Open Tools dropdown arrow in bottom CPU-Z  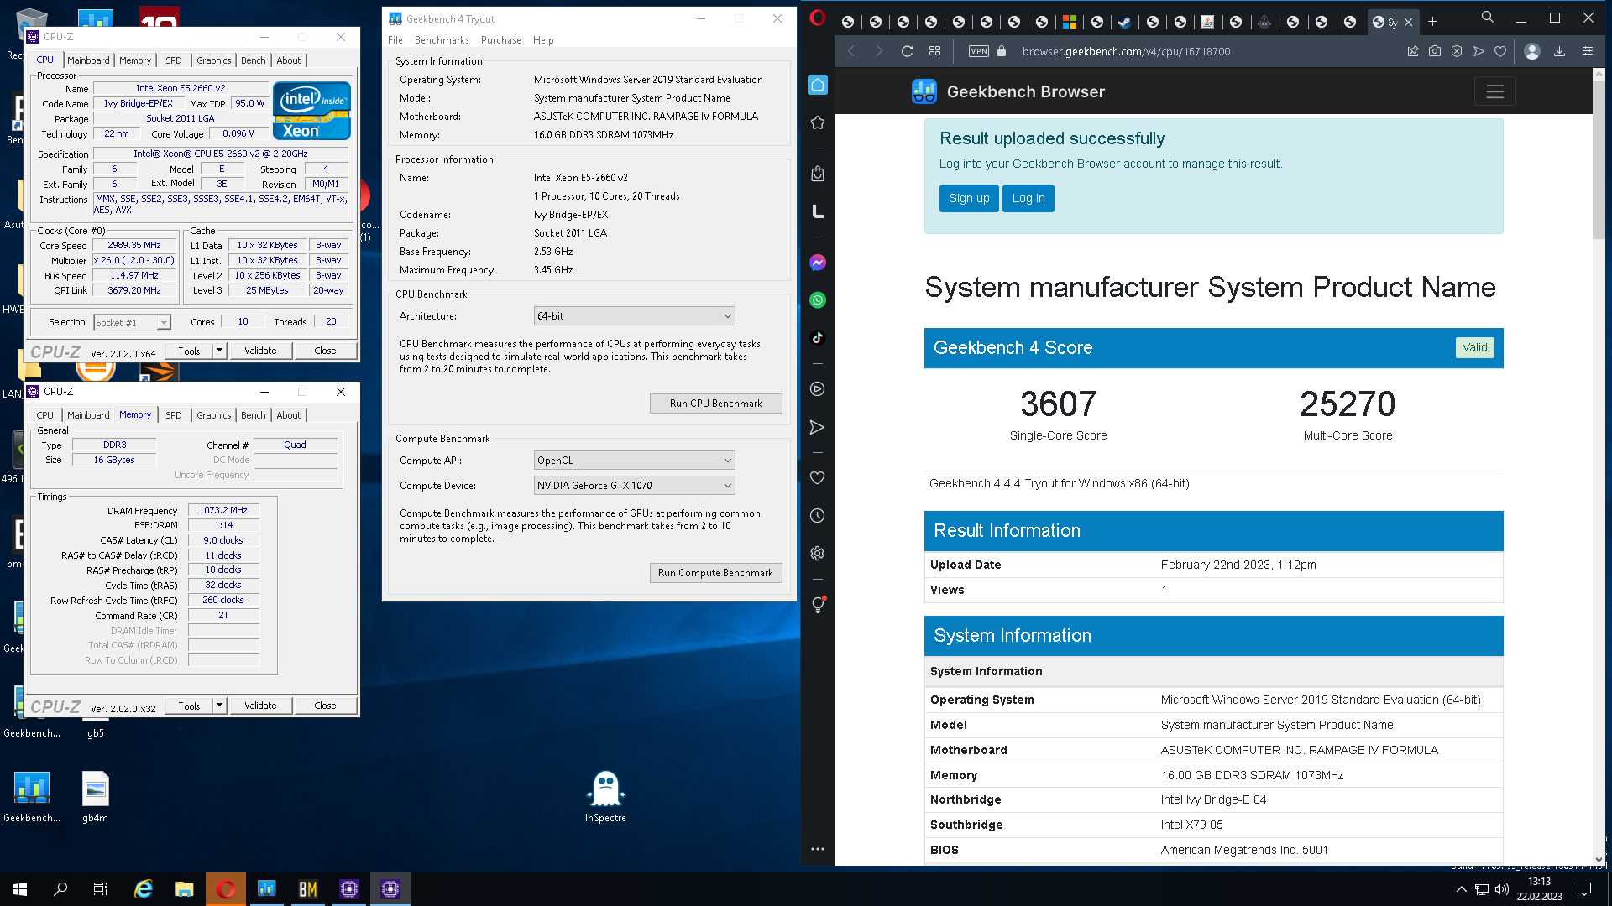coord(220,706)
